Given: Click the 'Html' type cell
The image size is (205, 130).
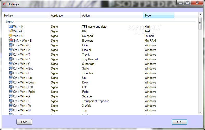Looking at the screenshot, I should (x=147, y=27).
